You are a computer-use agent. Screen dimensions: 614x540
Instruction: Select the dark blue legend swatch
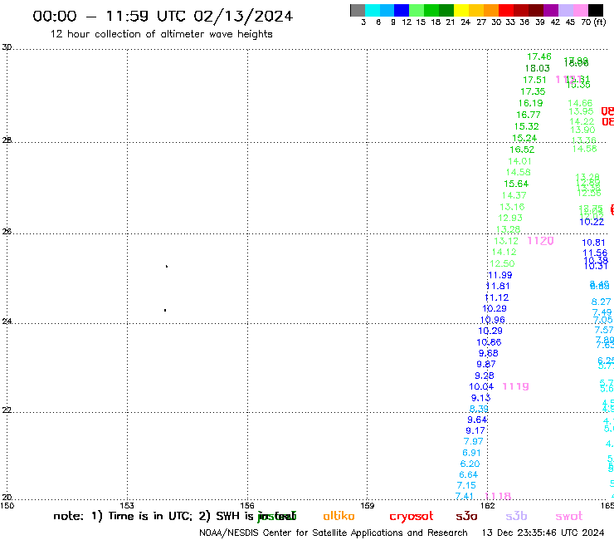(402, 10)
